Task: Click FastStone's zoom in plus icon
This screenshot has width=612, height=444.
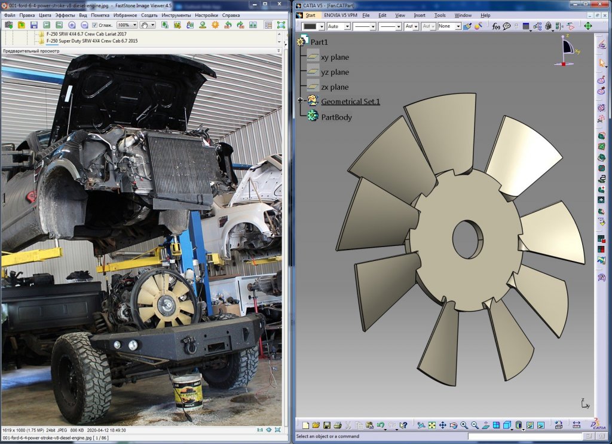Action: [x=72, y=25]
